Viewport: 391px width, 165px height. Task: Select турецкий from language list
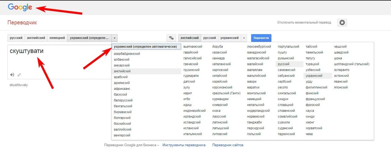click(312, 64)
